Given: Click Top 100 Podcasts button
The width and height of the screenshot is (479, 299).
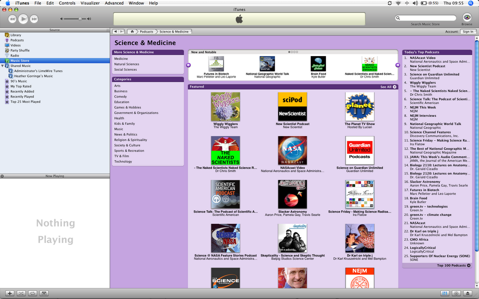Looking at the screenshot, I should (454, 265).
